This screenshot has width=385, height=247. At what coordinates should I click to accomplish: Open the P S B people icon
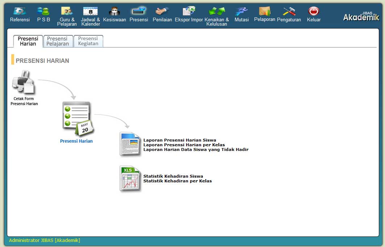click(x=43, y=11)
